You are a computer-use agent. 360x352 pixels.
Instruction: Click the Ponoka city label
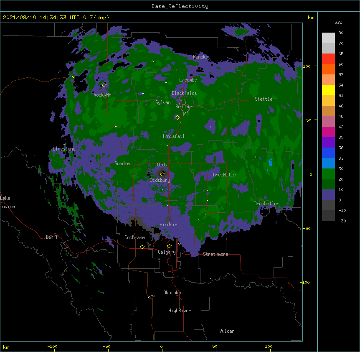(x=200, y=57)
